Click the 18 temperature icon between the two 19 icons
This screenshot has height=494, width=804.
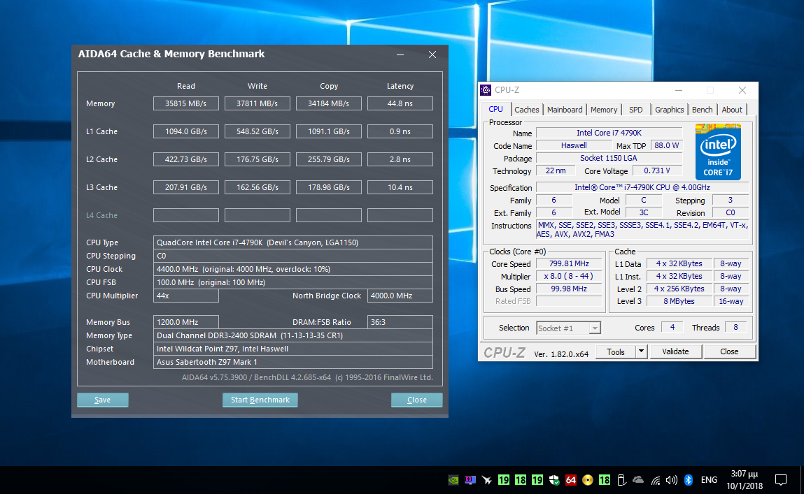[x=521, y=479]
